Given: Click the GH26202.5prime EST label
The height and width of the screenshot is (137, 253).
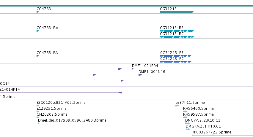Looking at the screenshot, I should (x=52, y=114).
